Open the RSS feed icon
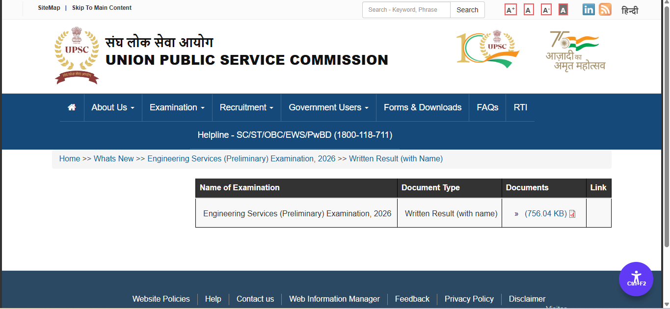This screenshot has height=309, width=670. click(604, 9)
